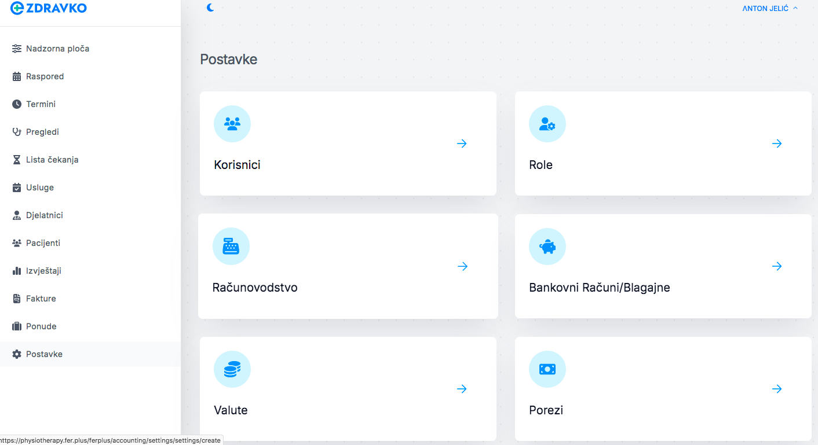The image size is (818, 445).
Task: Open the Valute card title
Action: tap(231, 410)
